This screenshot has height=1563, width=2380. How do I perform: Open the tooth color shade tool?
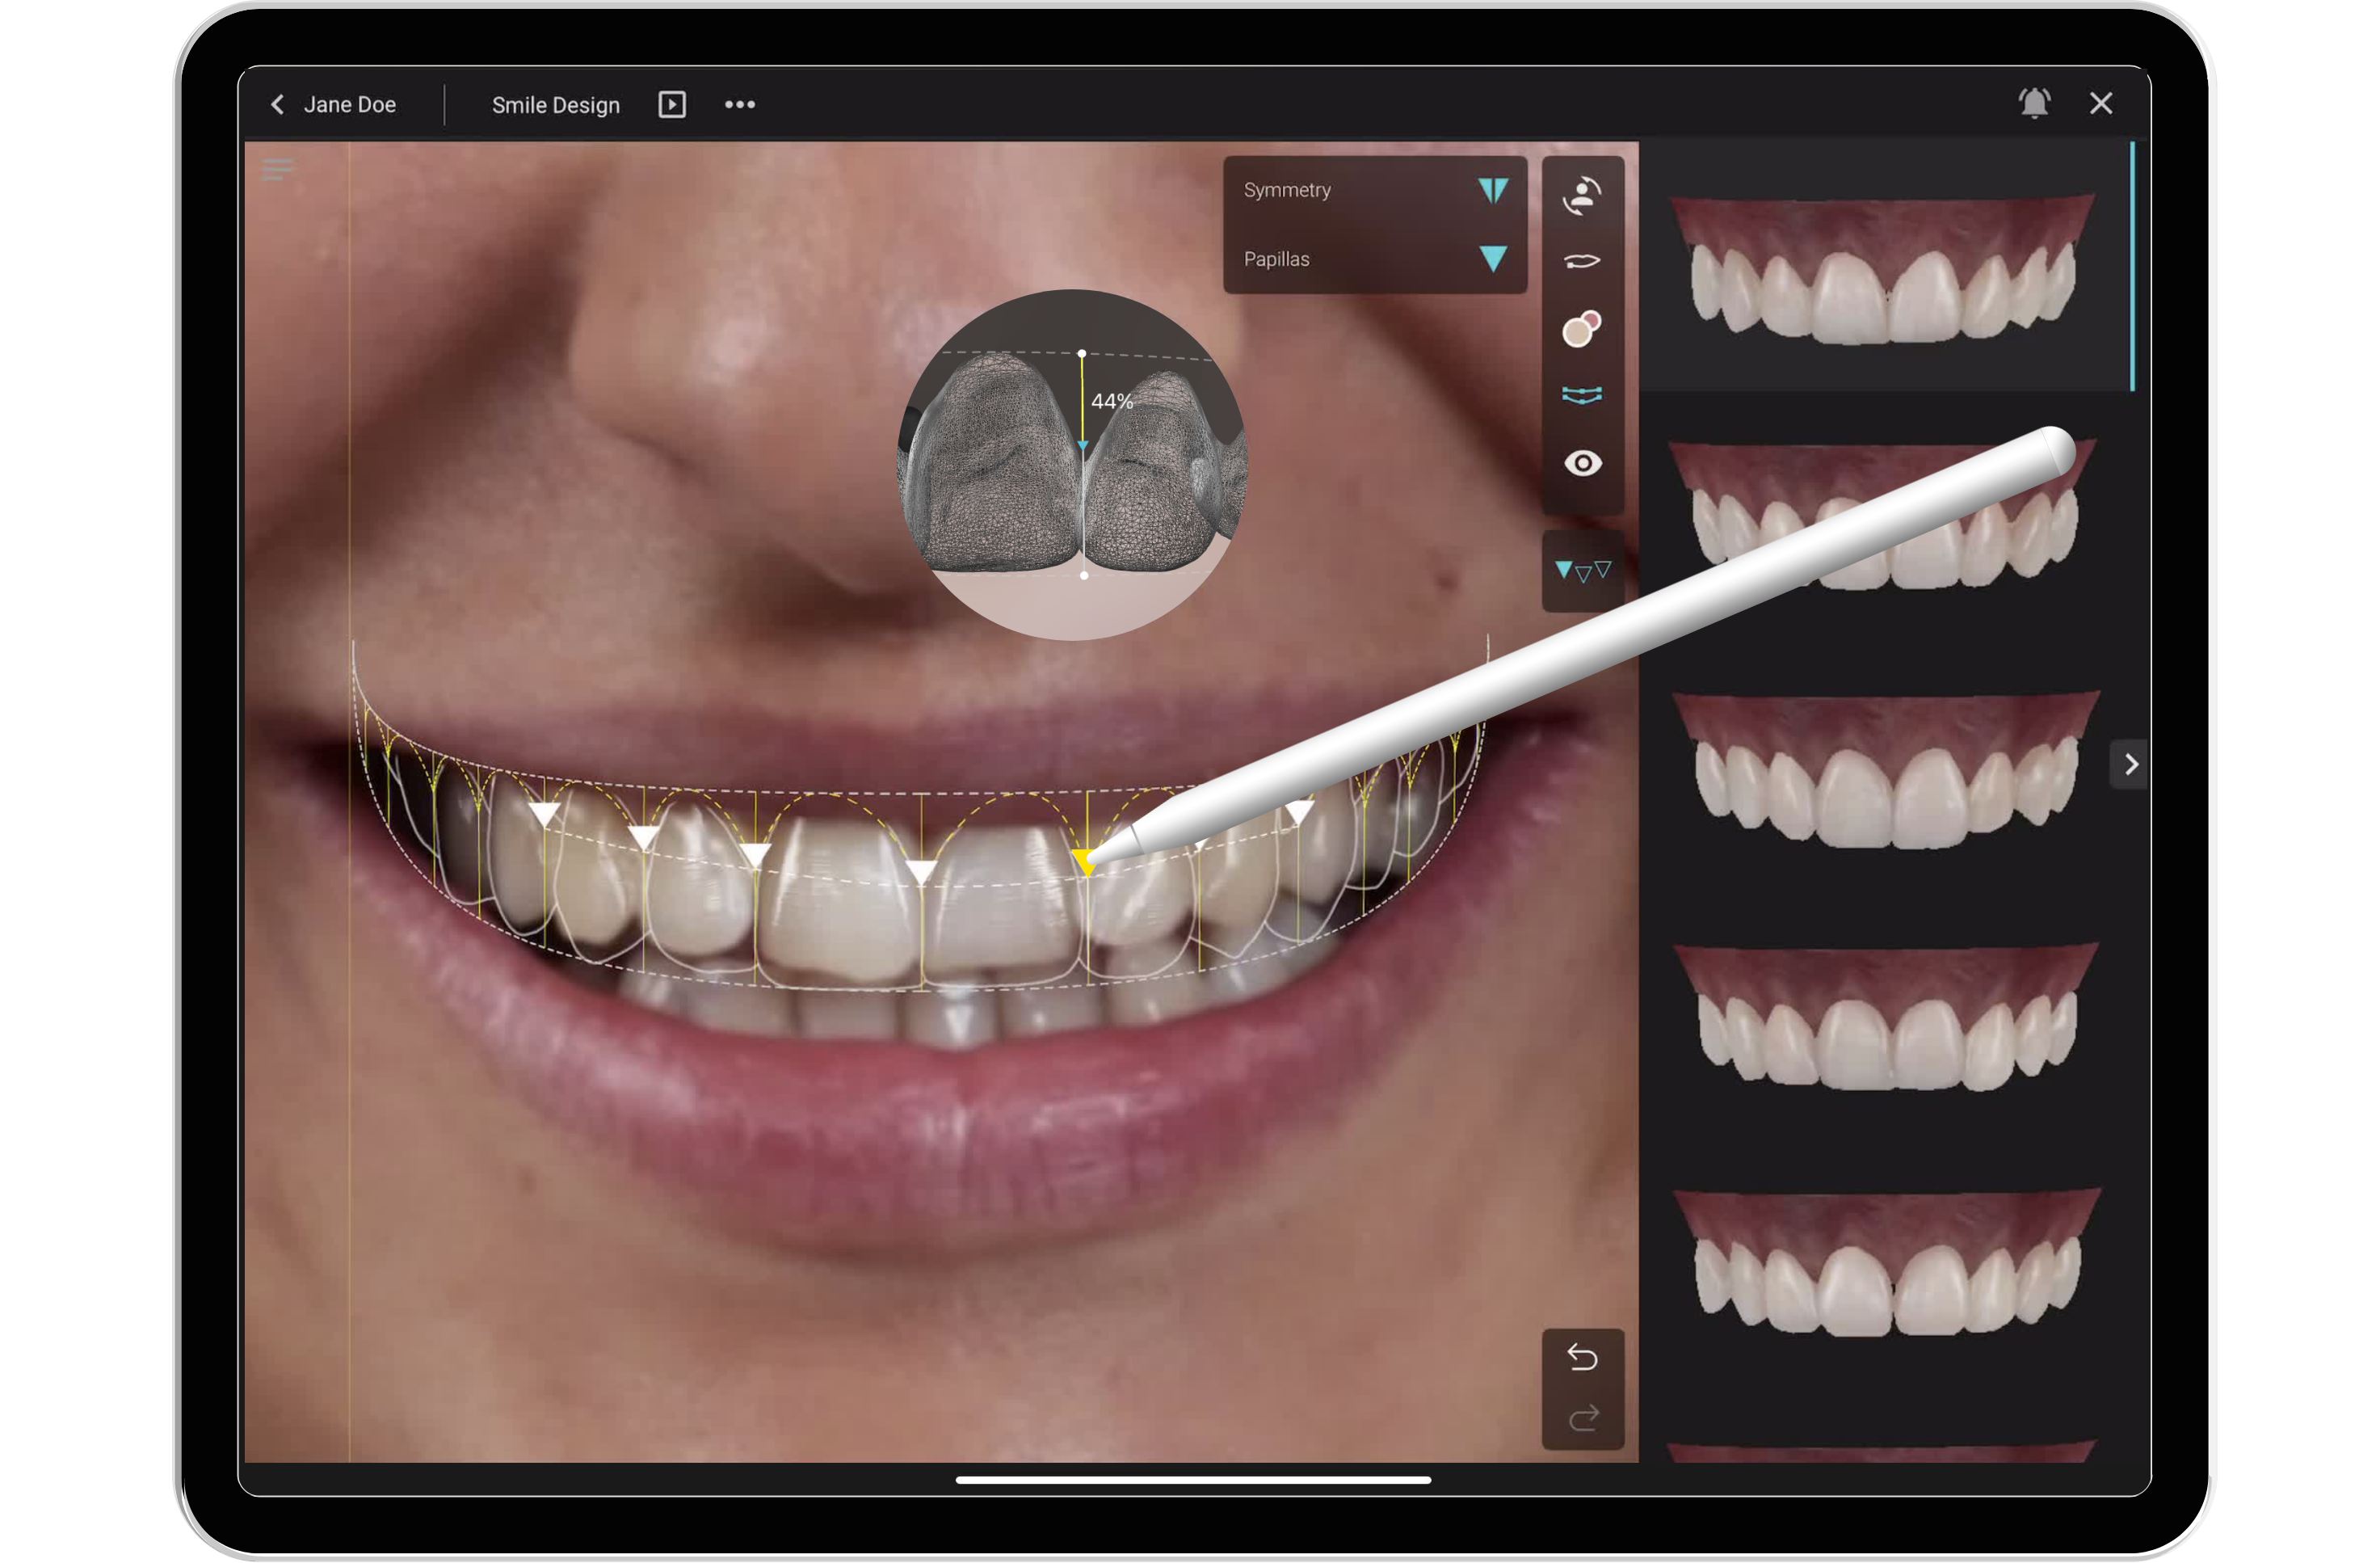[x=1582, y=328]
